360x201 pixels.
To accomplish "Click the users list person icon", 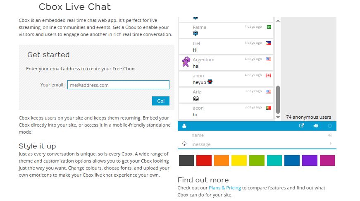I will (184, 126).
